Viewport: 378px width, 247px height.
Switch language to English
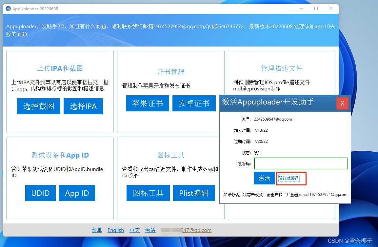(116, 230)
